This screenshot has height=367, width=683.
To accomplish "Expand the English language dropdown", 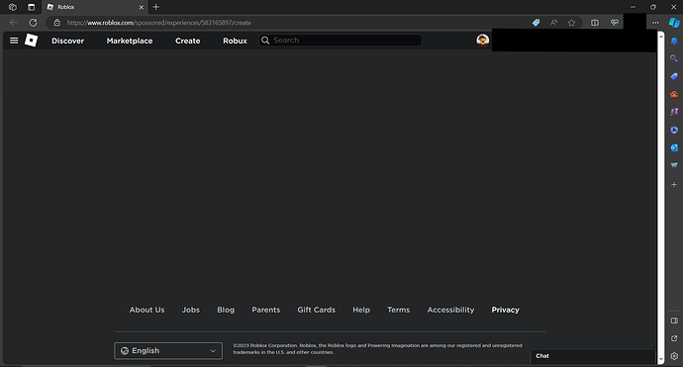I will tap(168, 350).
